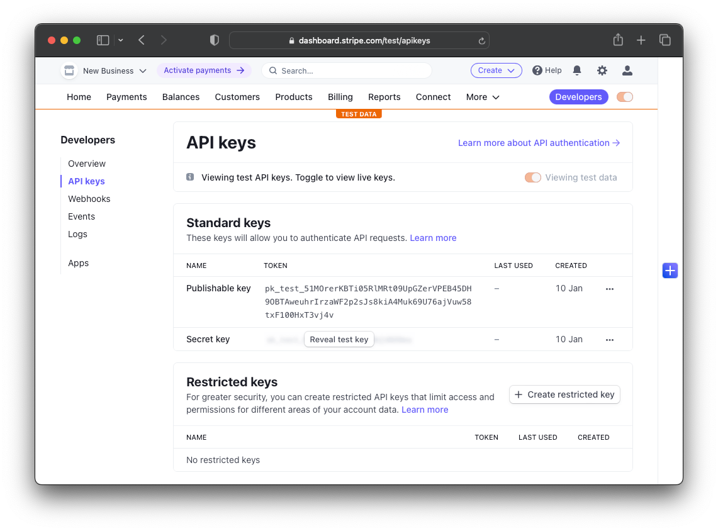Click the browser forward arrow
The image size is (718, 531).
coord(164,40)
